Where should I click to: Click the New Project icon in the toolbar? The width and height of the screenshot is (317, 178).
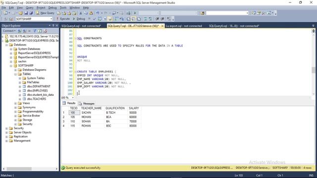[x=5, y=13]
